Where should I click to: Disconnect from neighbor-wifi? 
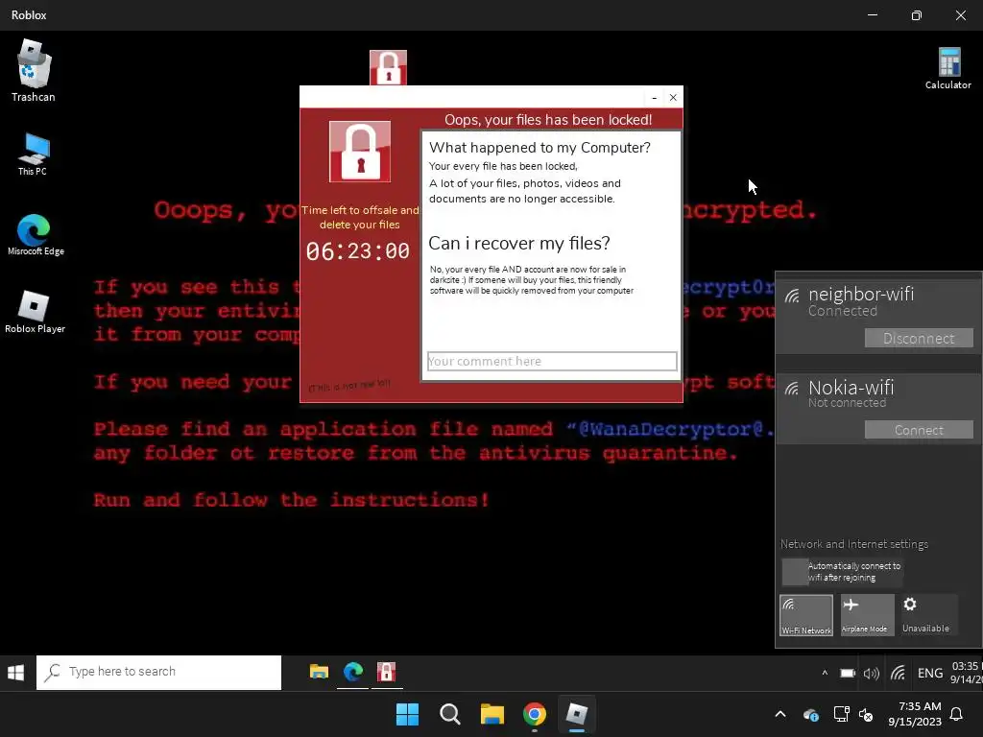(919, 339)
